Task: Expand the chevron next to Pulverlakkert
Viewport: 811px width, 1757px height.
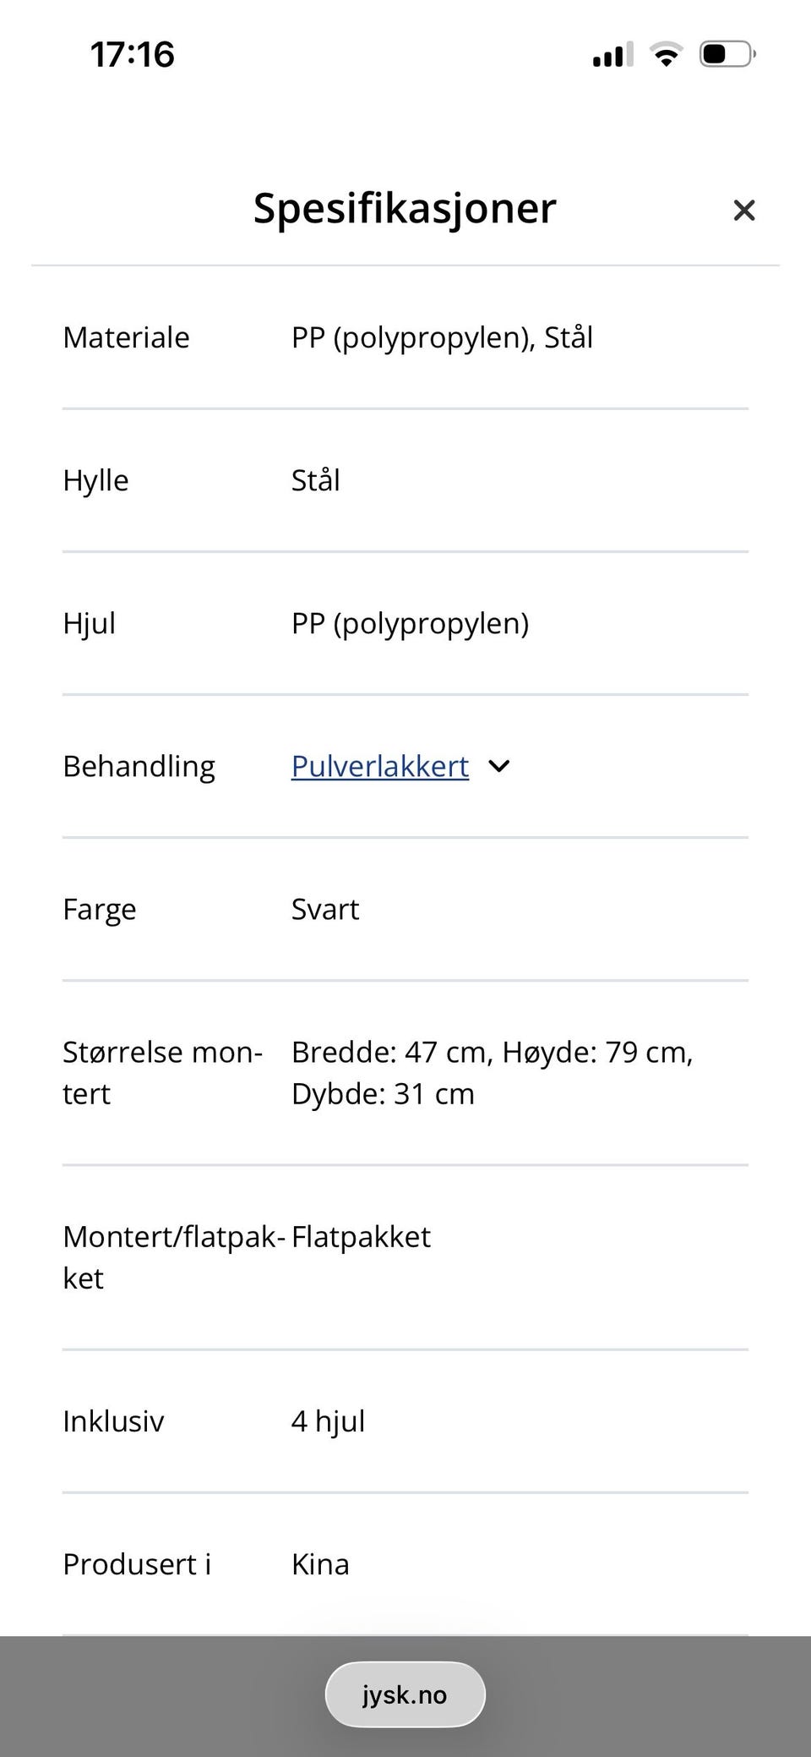Action: click(499, 766)
